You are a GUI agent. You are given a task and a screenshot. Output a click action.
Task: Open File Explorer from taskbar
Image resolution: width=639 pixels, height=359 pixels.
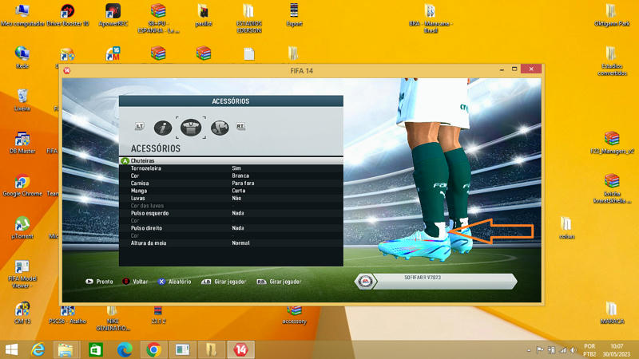pyautogui.click(x=65, y=349)
